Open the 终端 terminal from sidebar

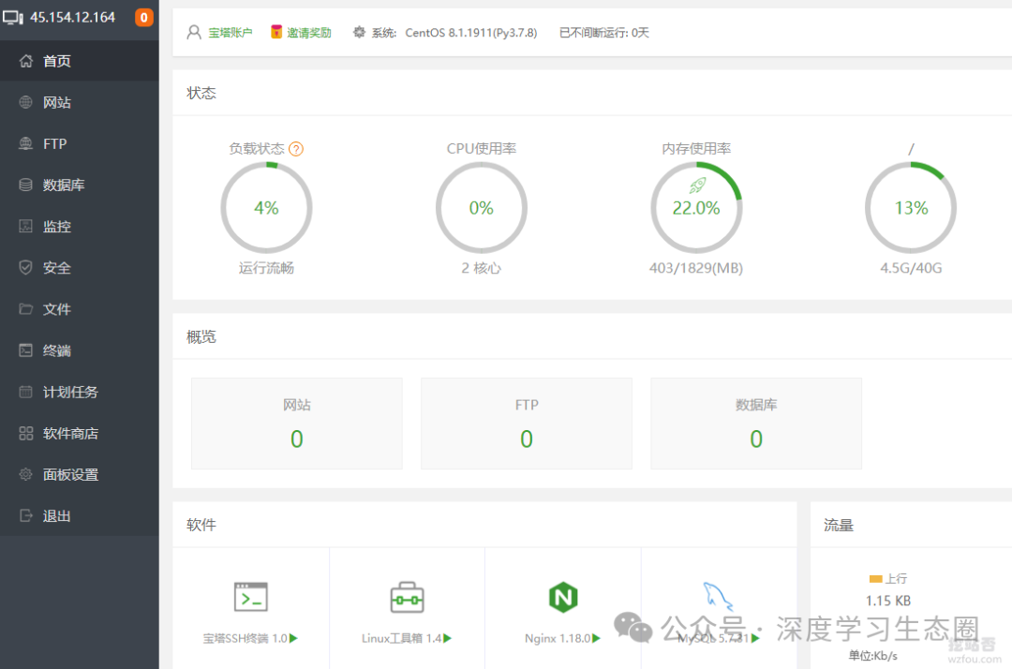click(57, 349)
